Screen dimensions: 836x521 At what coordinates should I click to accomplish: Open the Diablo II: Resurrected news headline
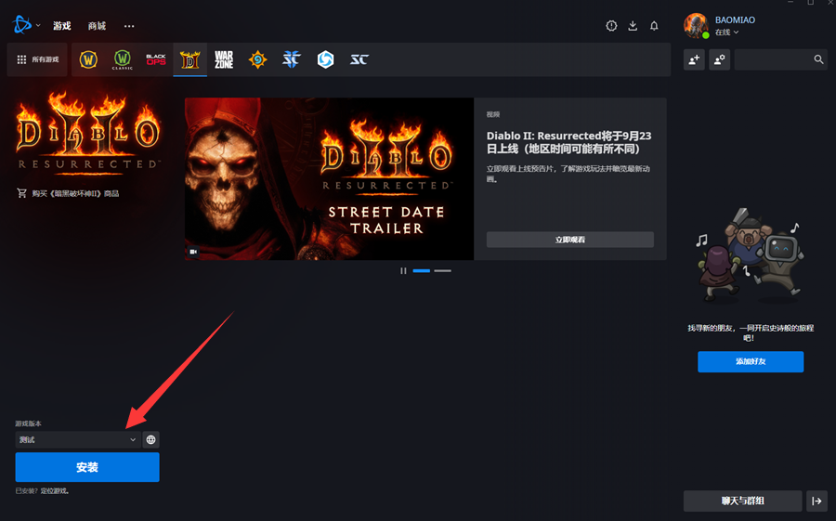(568, 142)
